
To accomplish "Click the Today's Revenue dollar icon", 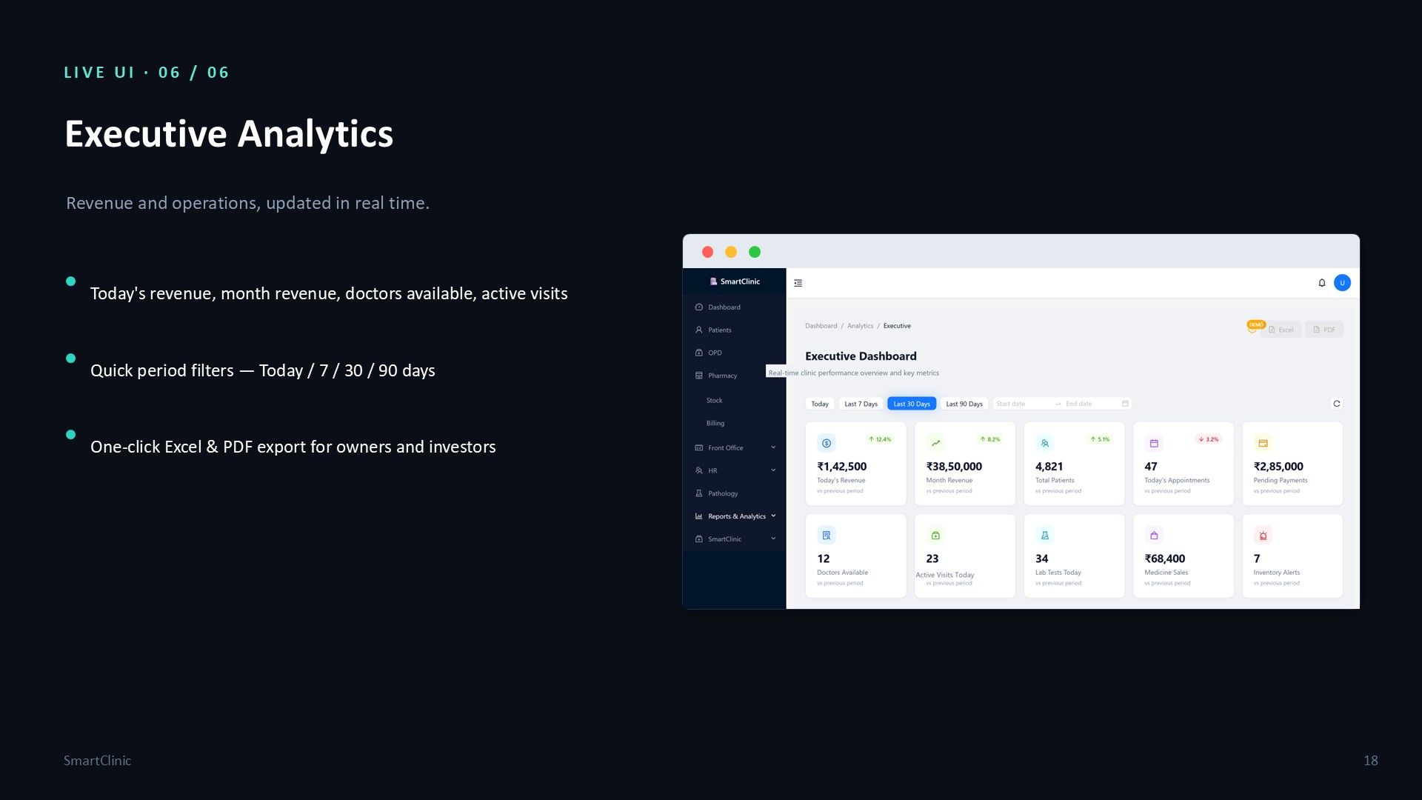I will (x=827, y=443).
